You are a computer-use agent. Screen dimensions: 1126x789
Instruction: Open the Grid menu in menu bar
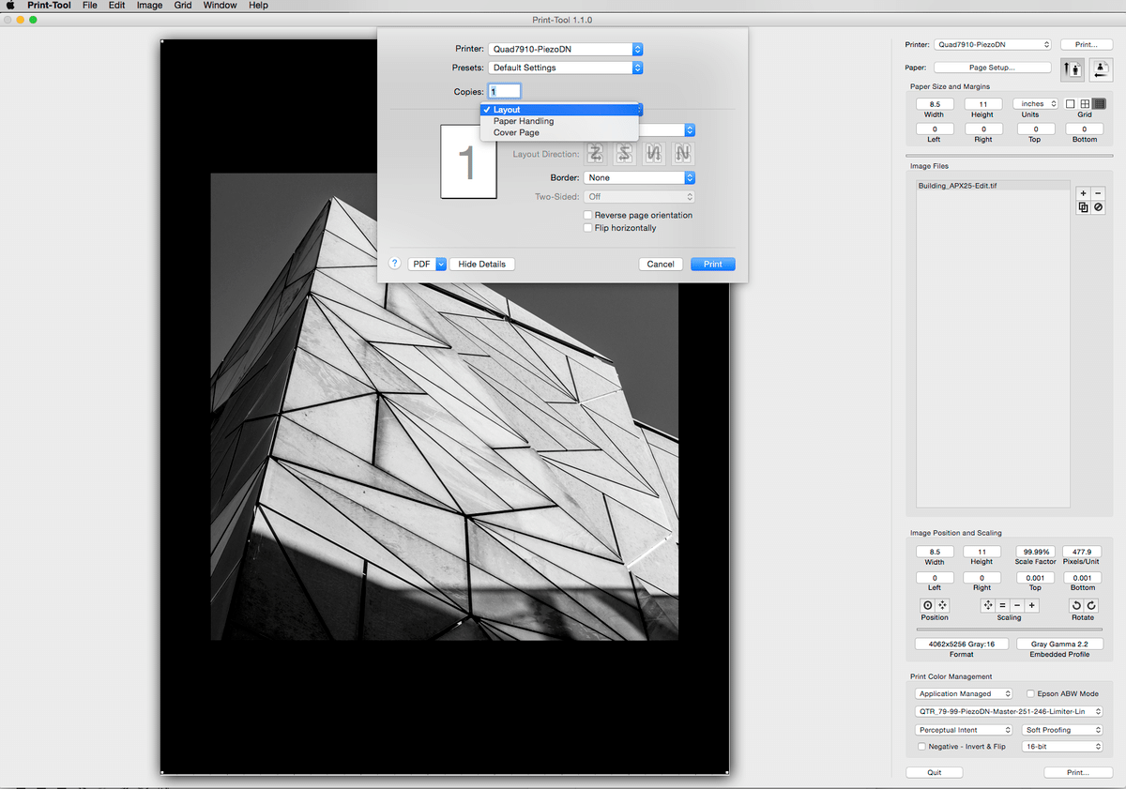(x=183, y=6)
